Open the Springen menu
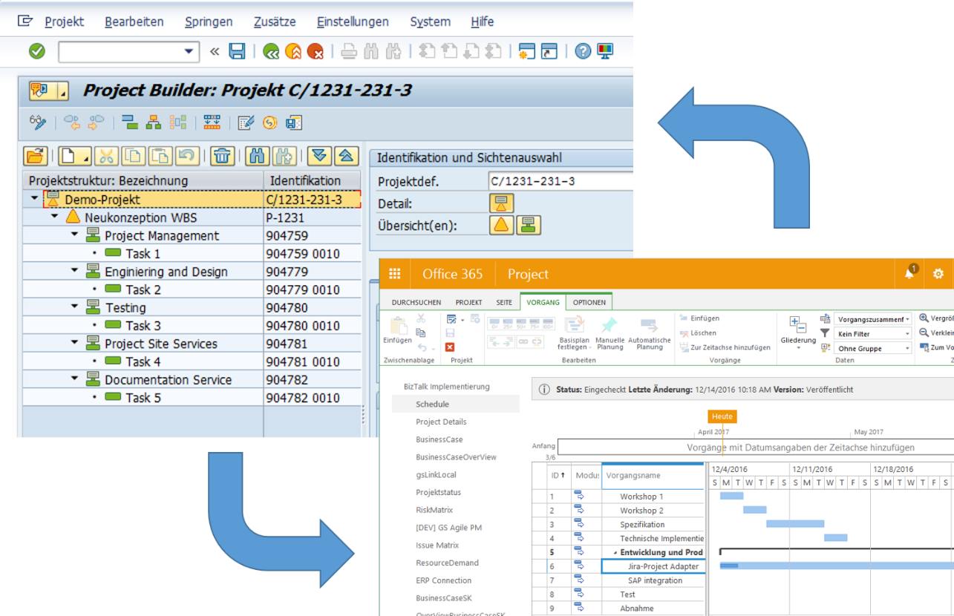Image resolution: width=954 pixels, height=616 pixels. pos(209,22)
